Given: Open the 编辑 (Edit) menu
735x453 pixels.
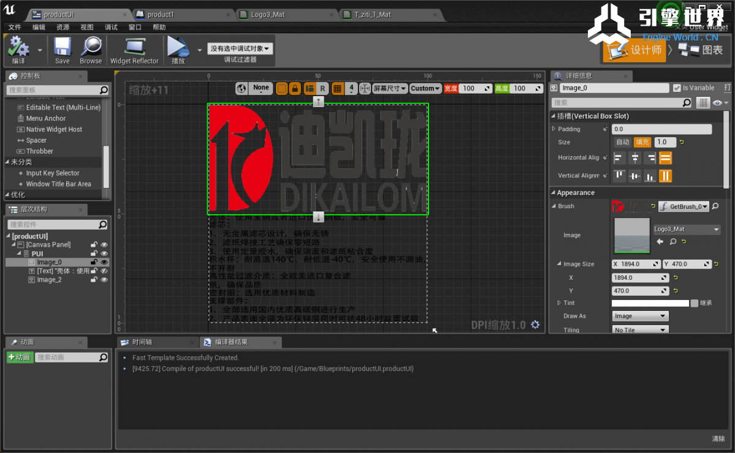Looking at the screenshot, I should (39, 27).
